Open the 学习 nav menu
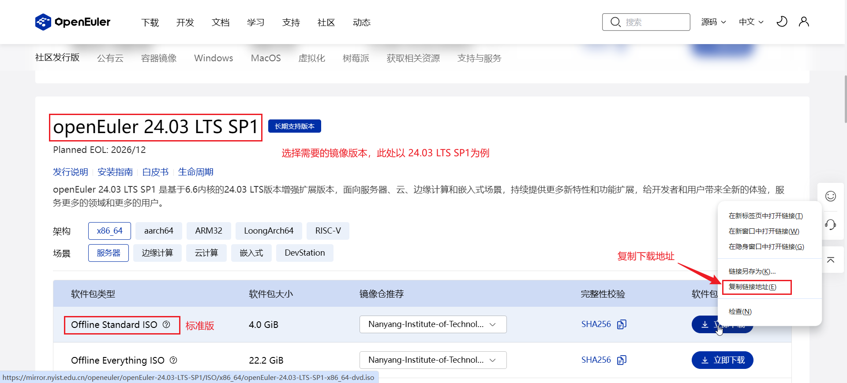Viewport: 847px width, 383px height. (256, 22)
